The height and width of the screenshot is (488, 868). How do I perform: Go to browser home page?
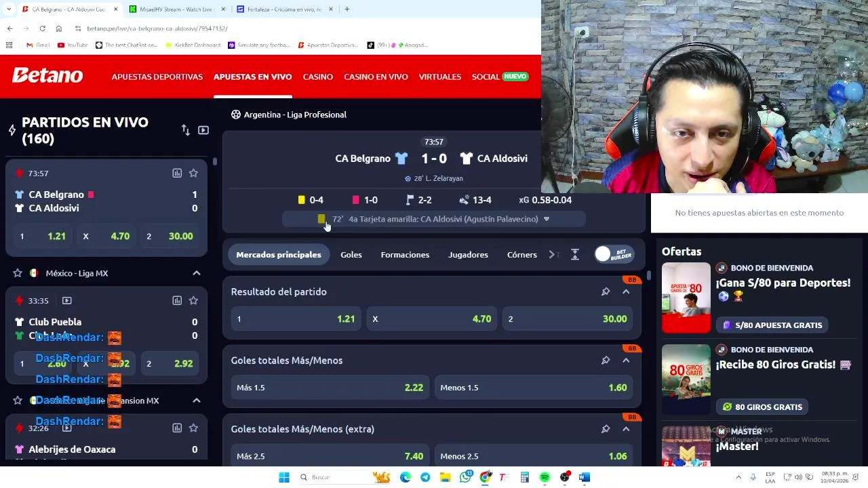tap(58, 28)
